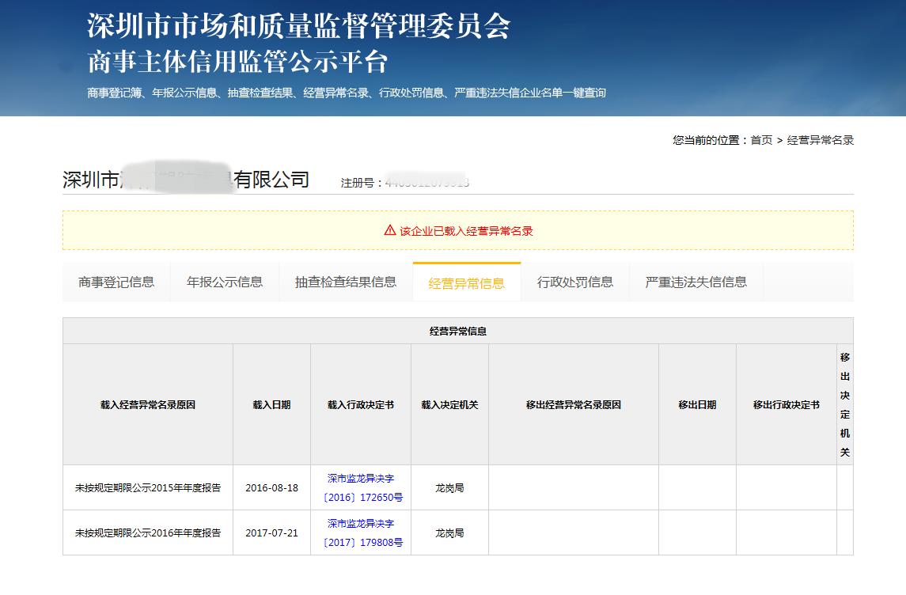Open the 行政处罚信息 tab
The image size is (906, 595).
pyautogui.click(x=575, y=281)
